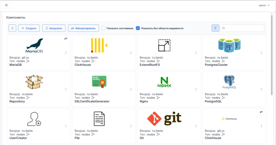The width and height of the screenshot is (276, 145).
Task: Click the Загрузить upload button
Action: [x=54, y=28]
